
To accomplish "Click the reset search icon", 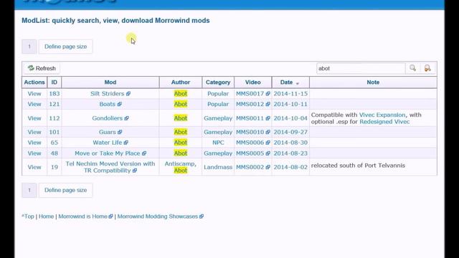I will coord(427,68).
